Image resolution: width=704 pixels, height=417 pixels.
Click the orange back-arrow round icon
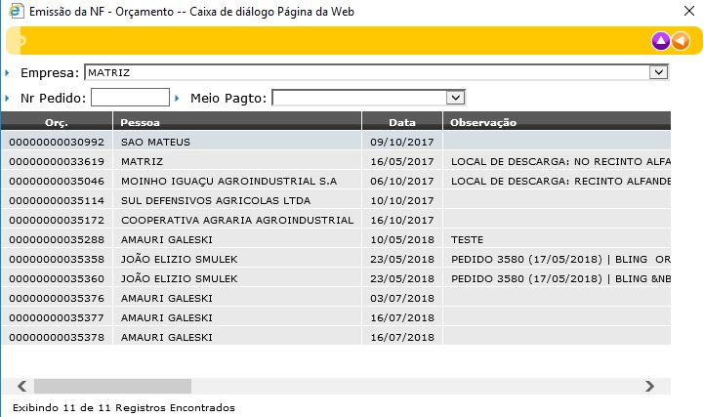(680, 41)
